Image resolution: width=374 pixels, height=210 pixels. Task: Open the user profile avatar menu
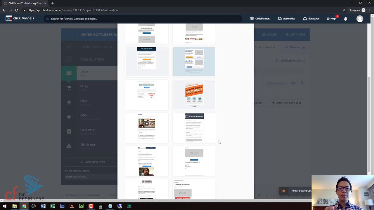pos(360,19)
